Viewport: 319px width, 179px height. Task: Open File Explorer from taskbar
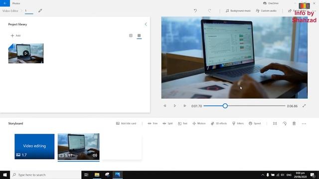tap(97, 175)
